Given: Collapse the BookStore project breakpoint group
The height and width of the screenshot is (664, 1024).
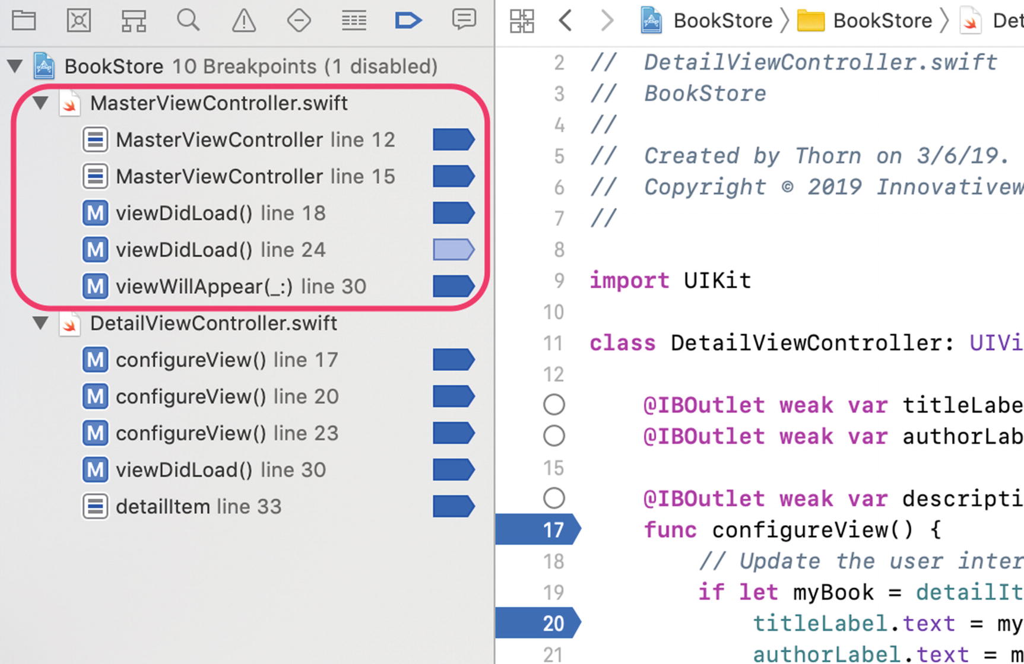Looking at the screenshot, I should tap(15, 66).
